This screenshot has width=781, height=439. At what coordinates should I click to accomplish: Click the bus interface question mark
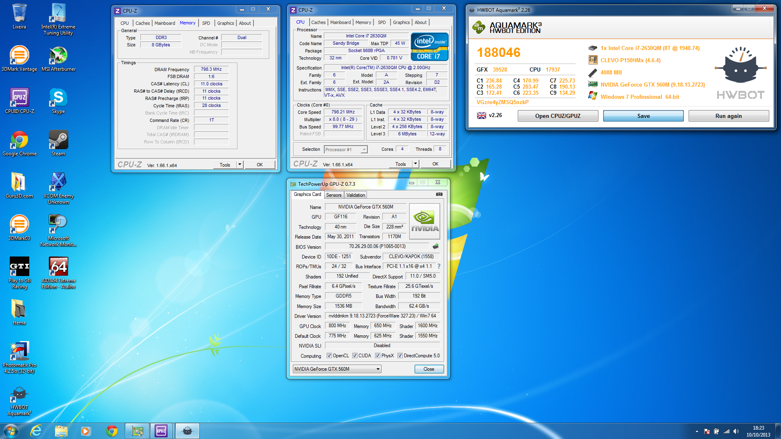click(439, 266)
